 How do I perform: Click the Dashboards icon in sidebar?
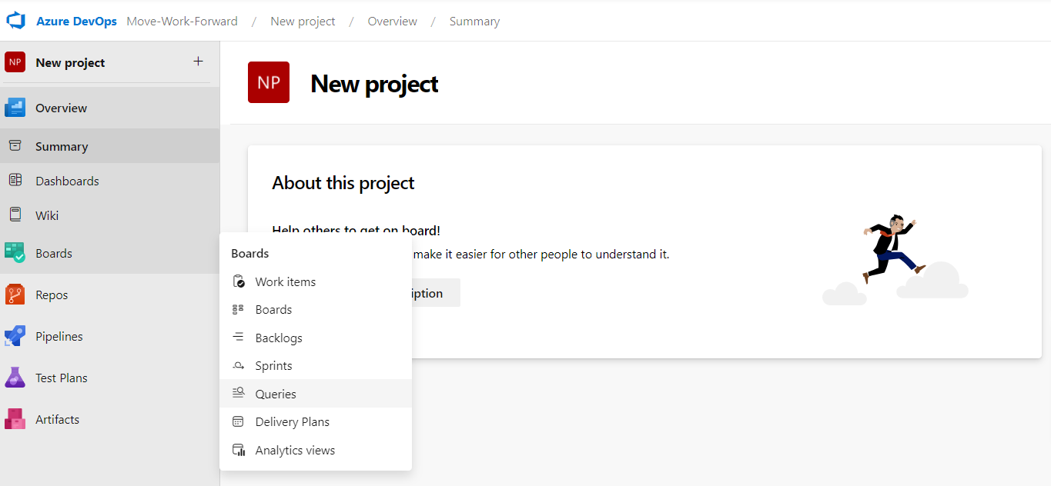15,181
